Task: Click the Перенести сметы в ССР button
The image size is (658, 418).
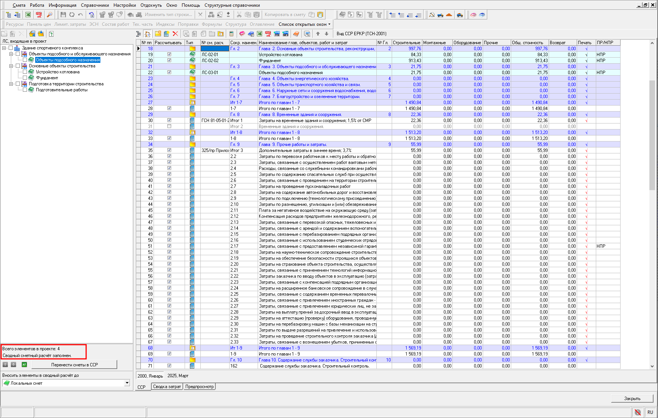Action: [74, 364]
